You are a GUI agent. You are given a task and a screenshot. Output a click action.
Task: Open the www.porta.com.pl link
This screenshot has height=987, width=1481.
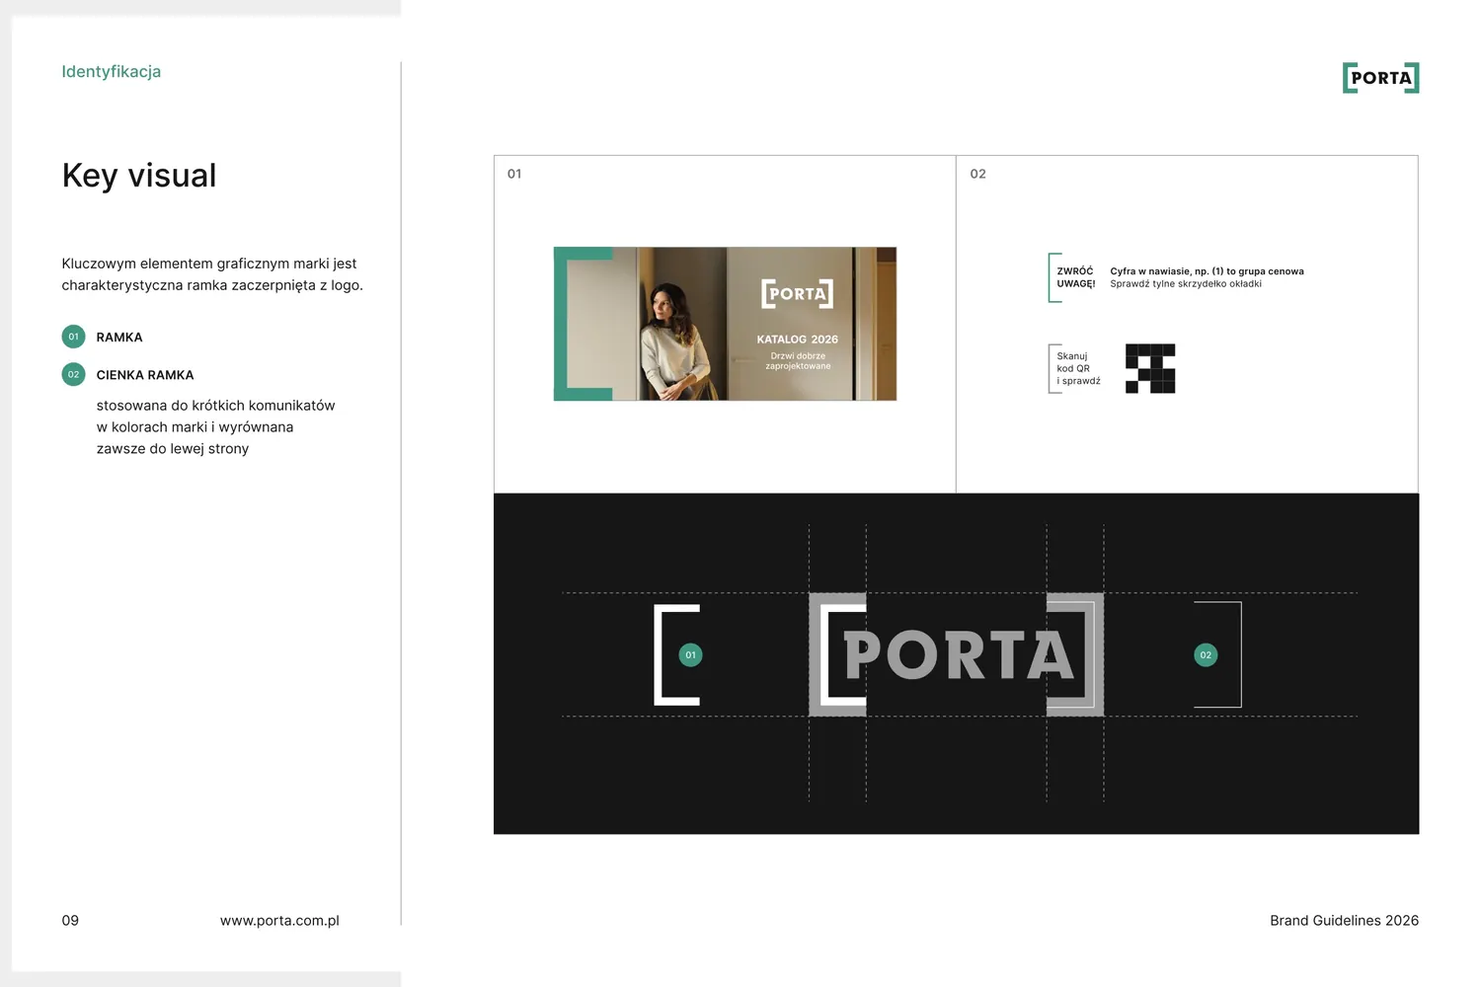point(279,920)
